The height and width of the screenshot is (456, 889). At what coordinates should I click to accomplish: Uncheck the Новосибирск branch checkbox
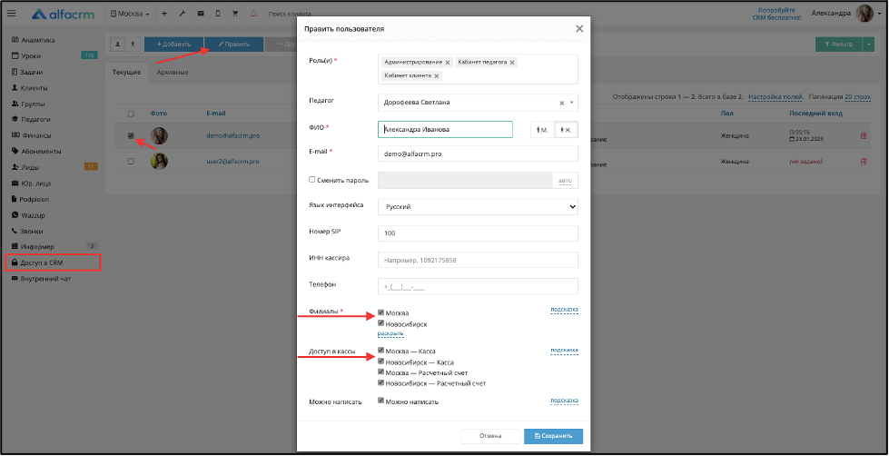tap(381, 323)
